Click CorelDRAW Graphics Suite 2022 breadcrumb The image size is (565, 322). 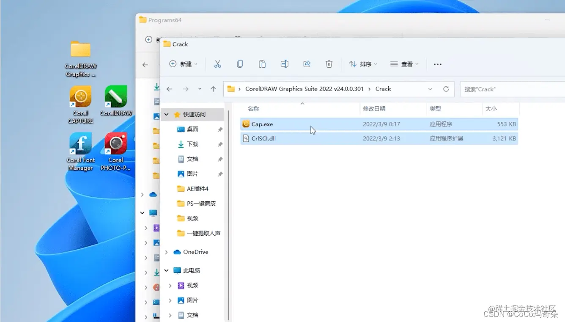coord(304,89)
